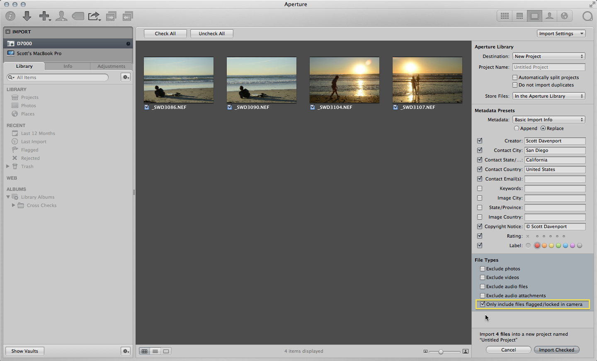This screenshot has height=361, width=597.
Task: Close the Import panel with X icon
Action: (x=8, y=32)
